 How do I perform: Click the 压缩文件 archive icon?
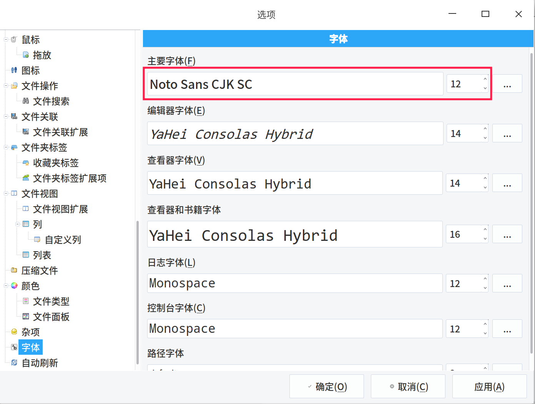coord(14,270)
